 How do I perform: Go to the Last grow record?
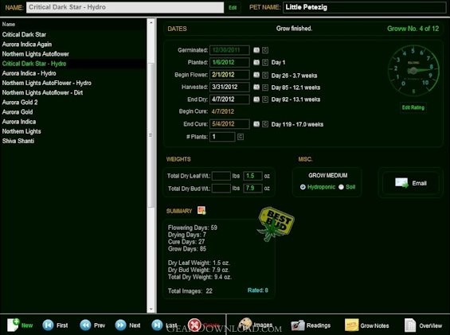157,325
